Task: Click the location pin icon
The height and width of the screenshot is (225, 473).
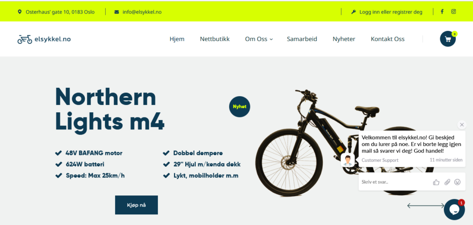Action: (19, 12)
